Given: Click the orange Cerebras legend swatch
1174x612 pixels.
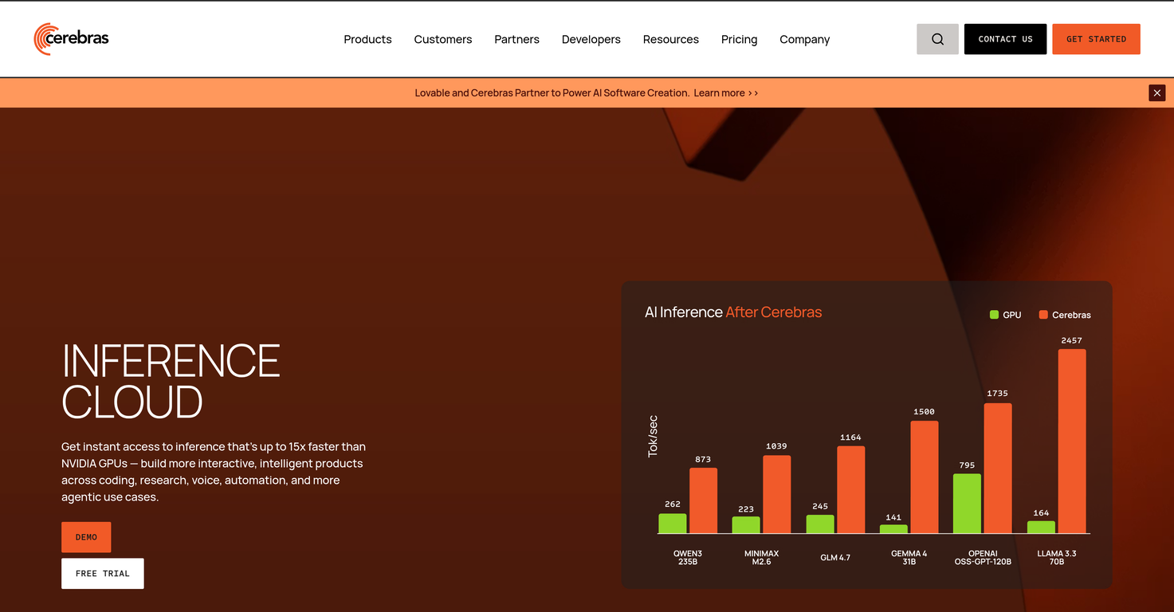Looking at the screenshot, I should click(1043, 315).
